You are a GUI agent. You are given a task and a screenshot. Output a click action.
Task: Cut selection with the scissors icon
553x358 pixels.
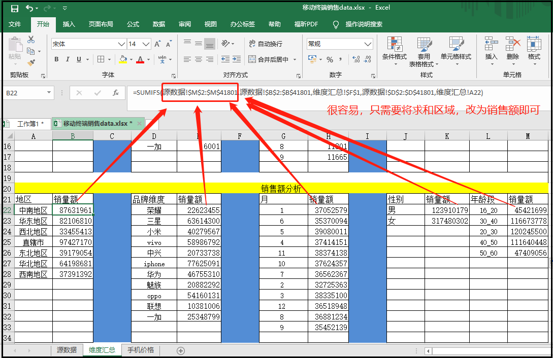coord(31,40)
